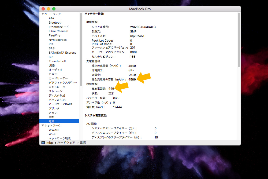Image resolution: width=268 pixels, height=179 pixels.
Task: Click the cell revision value 165
Action: point(133,57)
